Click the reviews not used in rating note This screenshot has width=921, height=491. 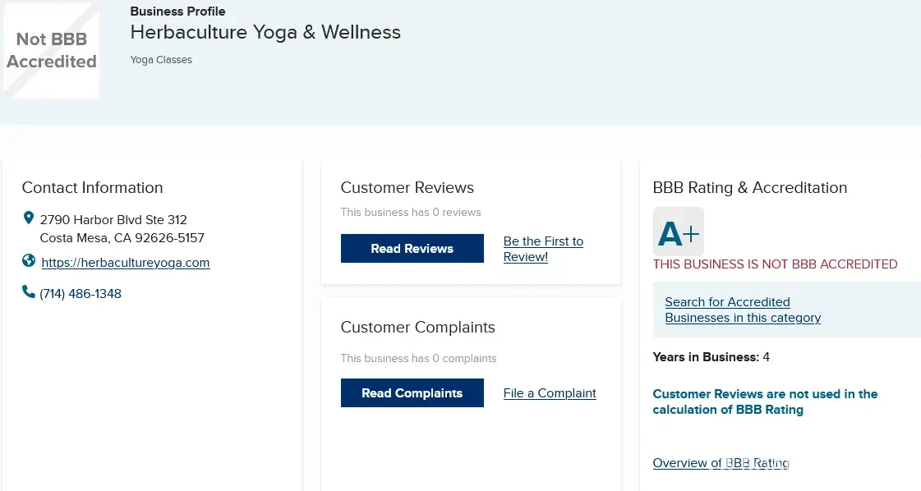point(765,402)
